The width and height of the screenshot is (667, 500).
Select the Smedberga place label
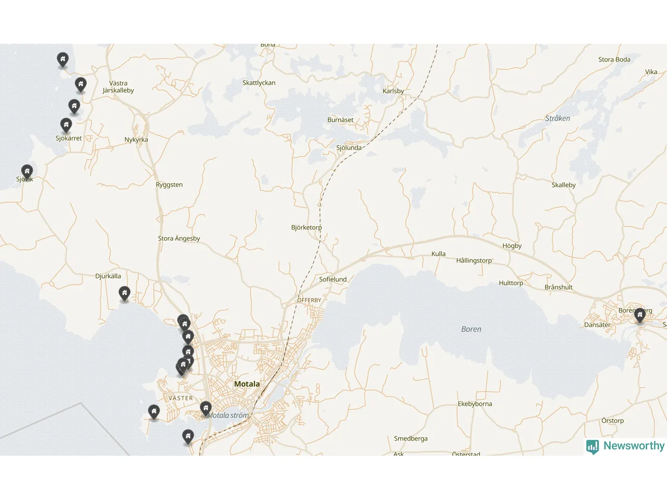pos(411,439)
